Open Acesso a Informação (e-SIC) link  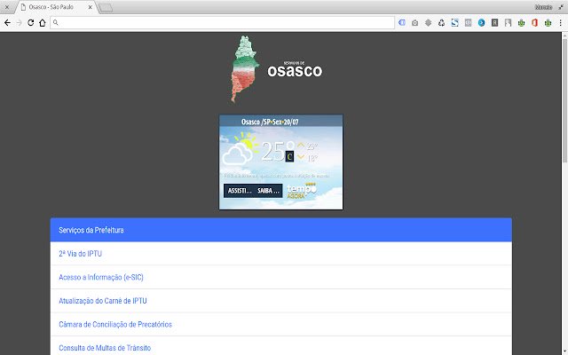[101, 277]
